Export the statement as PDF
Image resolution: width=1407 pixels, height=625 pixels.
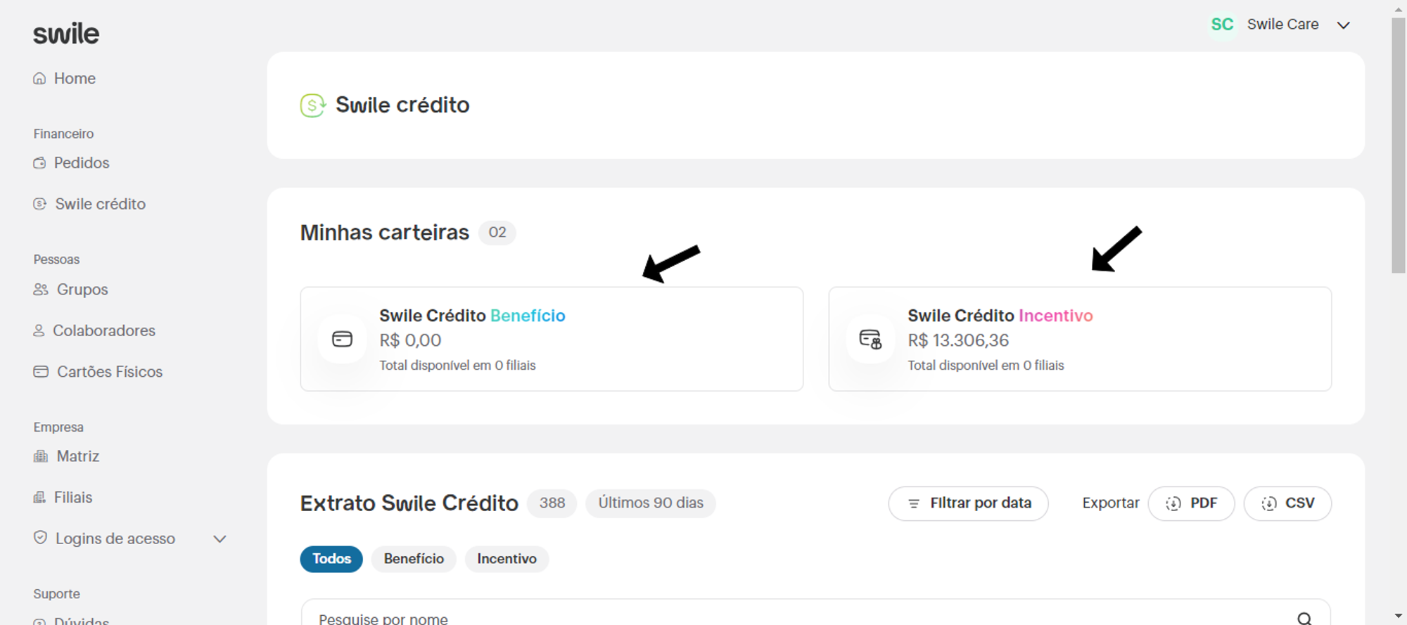pyautogui.click(x=1191, y=503)
